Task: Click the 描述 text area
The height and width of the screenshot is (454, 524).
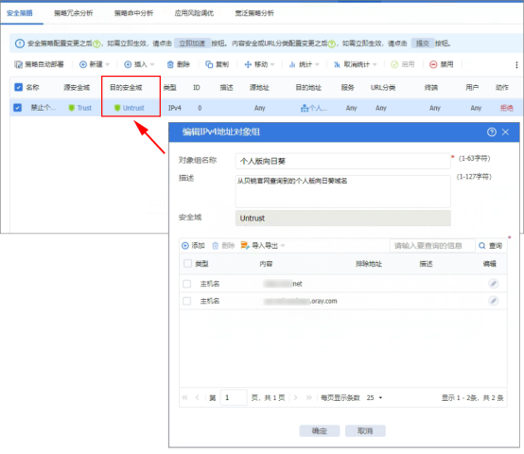Action: (x=343, y=191)
